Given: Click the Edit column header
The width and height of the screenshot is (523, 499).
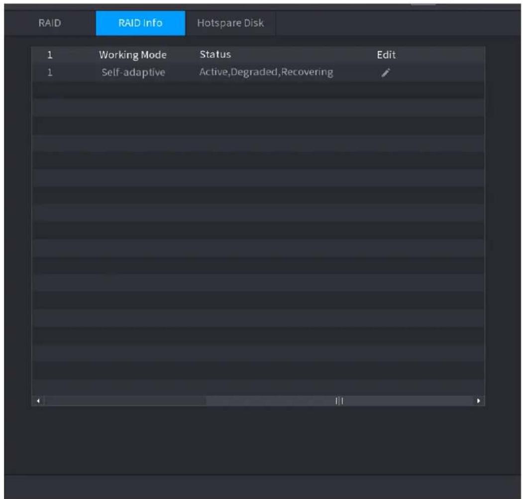Looking at the screenshot, I should pos(386,55).
